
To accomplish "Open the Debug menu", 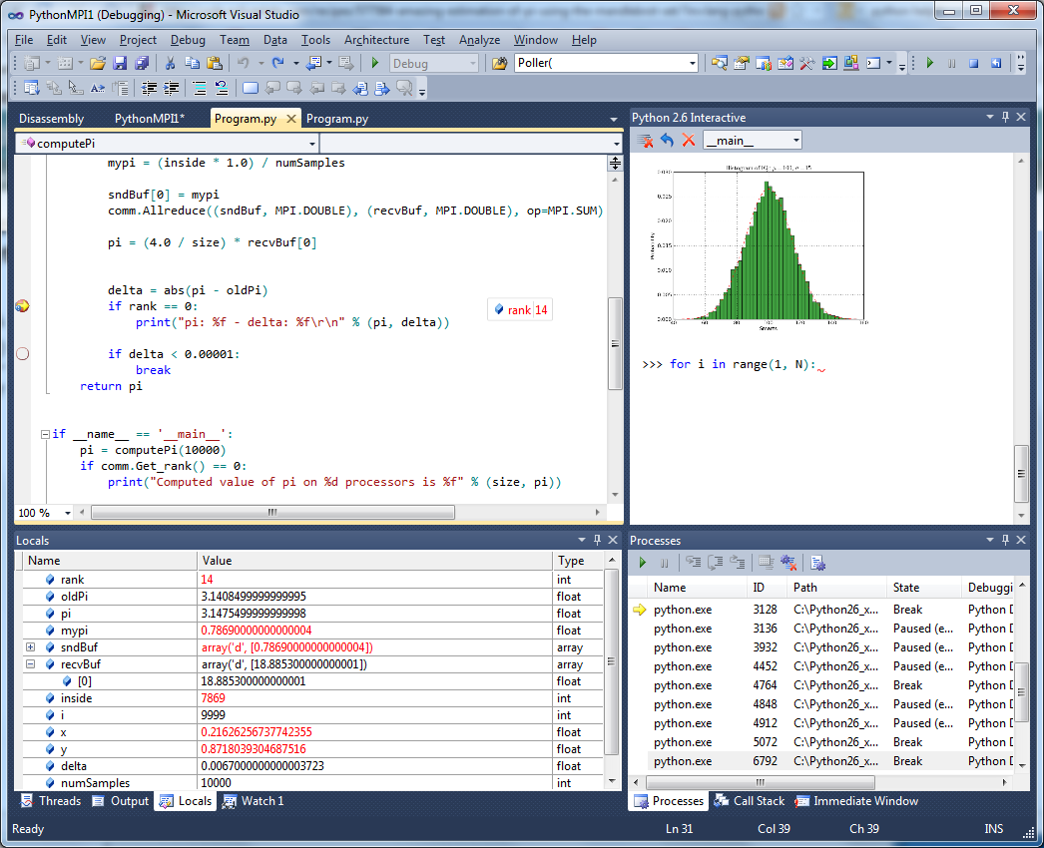I will [x=188, y=40].
